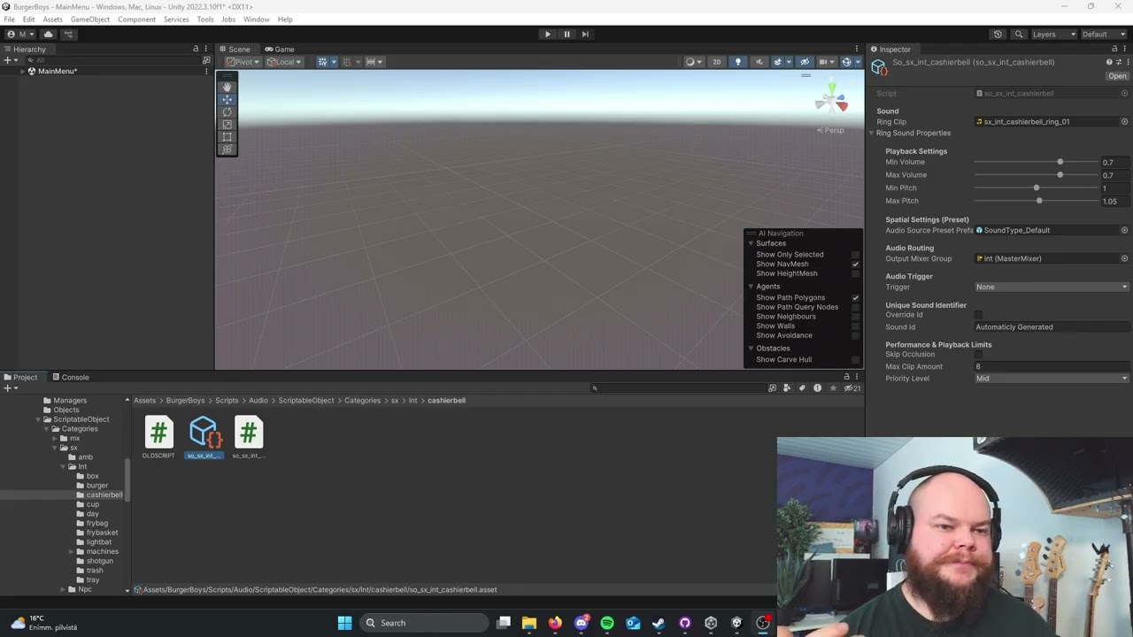Select the Rotate tool
The image size is (1133, 637).
[x=227, y=111]
